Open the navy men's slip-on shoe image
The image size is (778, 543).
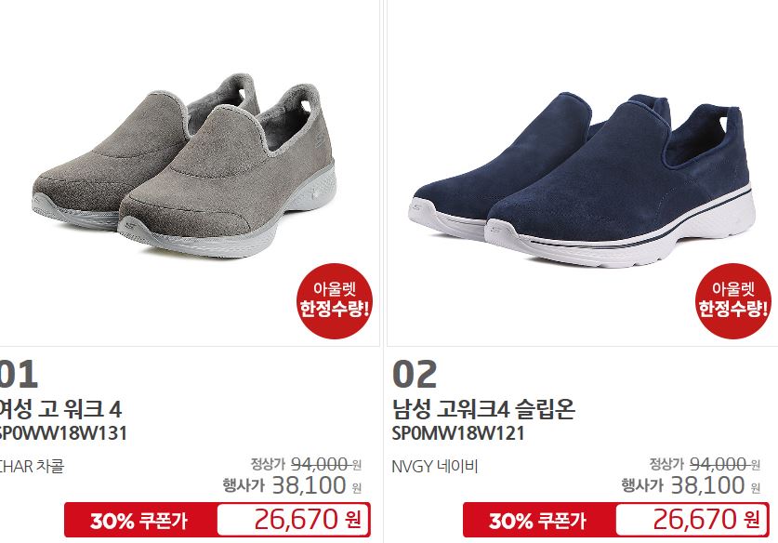click(x=582, y=179)
